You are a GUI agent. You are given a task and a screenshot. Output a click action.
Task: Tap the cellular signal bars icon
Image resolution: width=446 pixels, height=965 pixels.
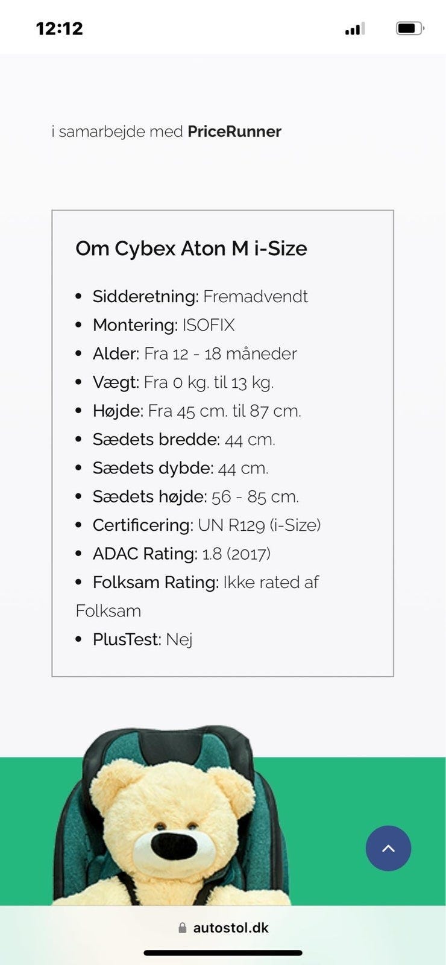click(355, 28)
